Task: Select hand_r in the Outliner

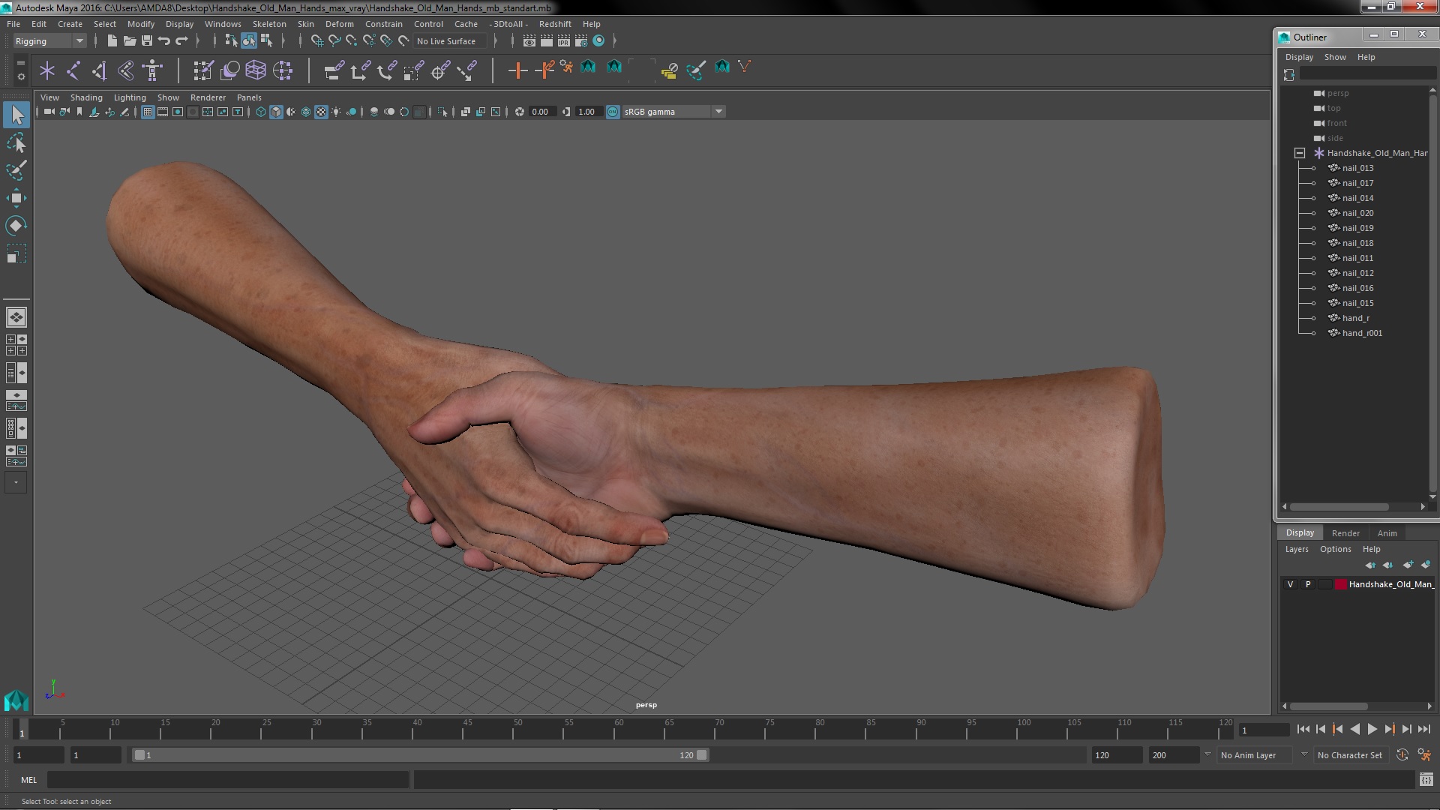Action: pos(1355,318)
